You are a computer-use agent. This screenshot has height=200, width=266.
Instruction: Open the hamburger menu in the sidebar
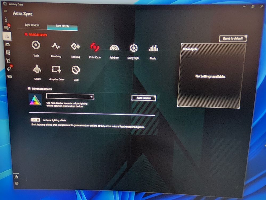click(x=5, y=11)
